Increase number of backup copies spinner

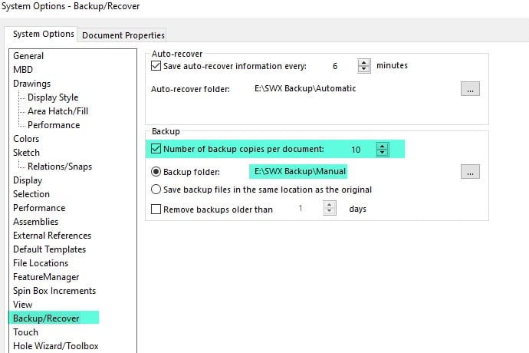click(383, 147)
